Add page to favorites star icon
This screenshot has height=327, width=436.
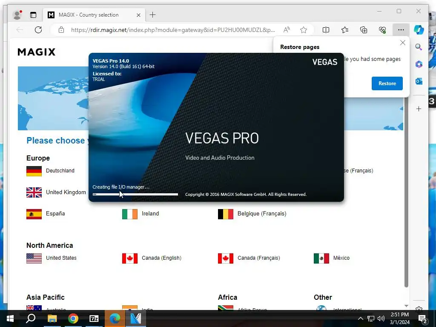(304, 30)
